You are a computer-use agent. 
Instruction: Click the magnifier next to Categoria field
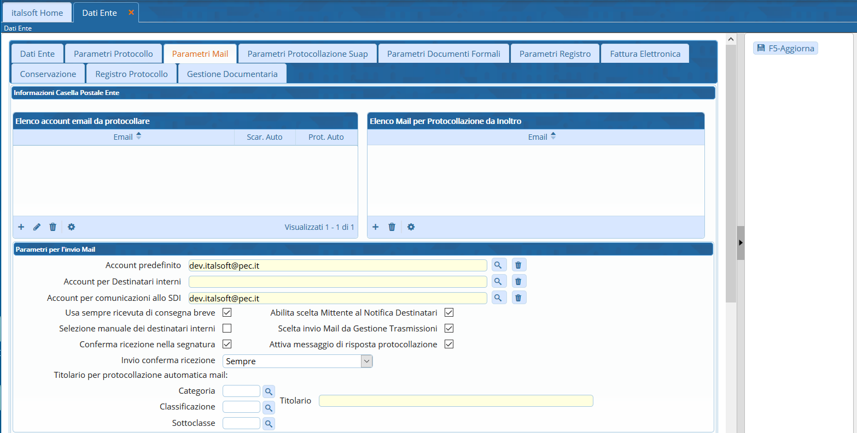click(x=269, y=392)
